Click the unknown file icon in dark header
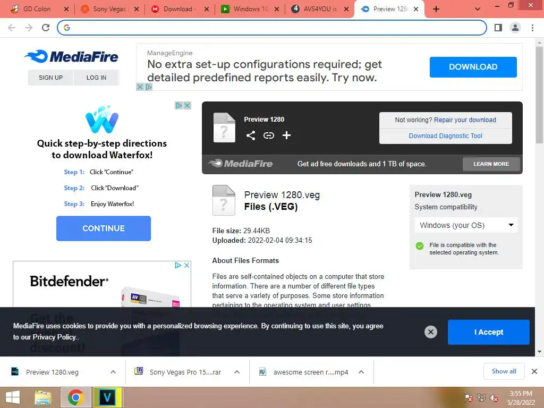Image resolution: width=544 pixels, height=408 pixels. coord(224,127)
